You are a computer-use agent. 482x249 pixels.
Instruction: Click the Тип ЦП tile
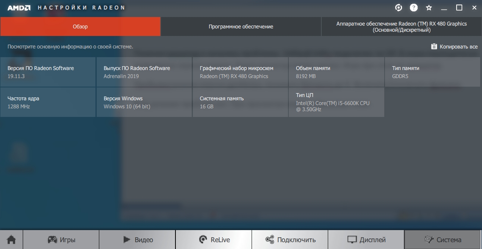point(336,102)
